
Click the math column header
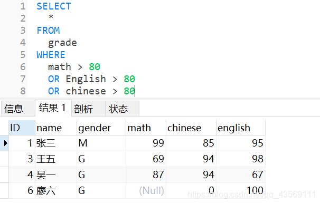pyautogui.click(x=146, y=128)
